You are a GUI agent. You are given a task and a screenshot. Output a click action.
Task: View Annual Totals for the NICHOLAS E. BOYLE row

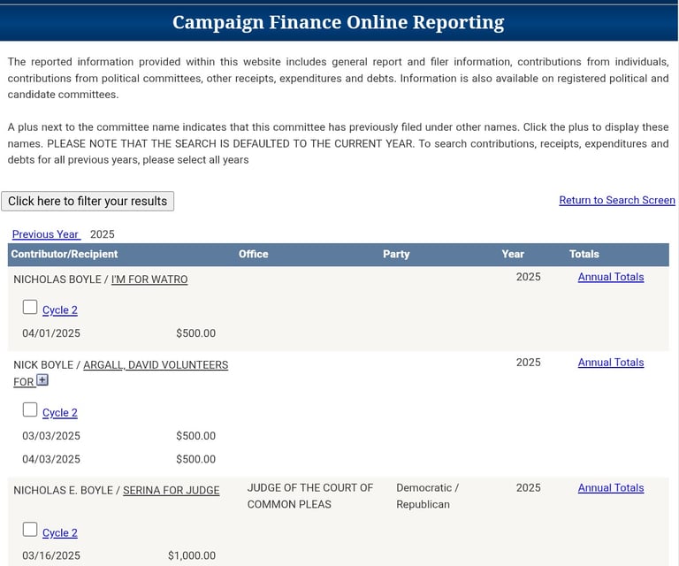tap(611, 487)
